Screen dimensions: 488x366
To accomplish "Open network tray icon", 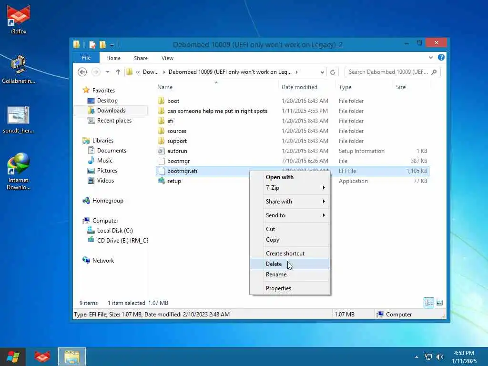I will [x=428, y=357].
